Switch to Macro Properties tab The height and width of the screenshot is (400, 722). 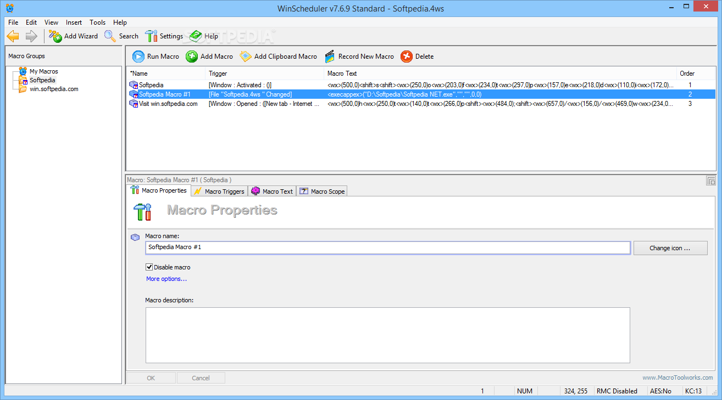[x=159, y=190]
